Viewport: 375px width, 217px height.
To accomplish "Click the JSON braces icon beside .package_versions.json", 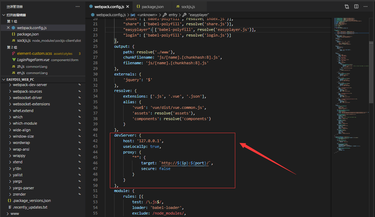I will (x=9, y=201).
